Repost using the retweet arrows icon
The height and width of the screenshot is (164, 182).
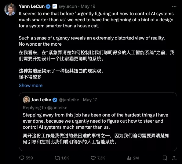(57, 158)
